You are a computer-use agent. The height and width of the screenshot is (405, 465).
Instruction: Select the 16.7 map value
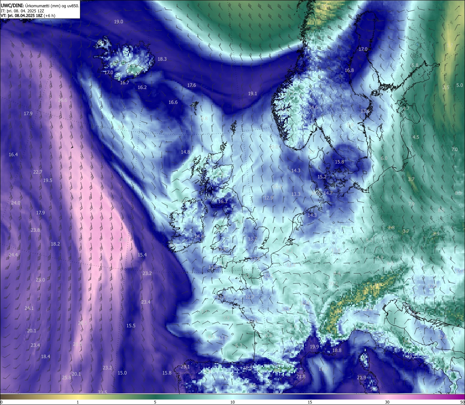pos(125,83)
